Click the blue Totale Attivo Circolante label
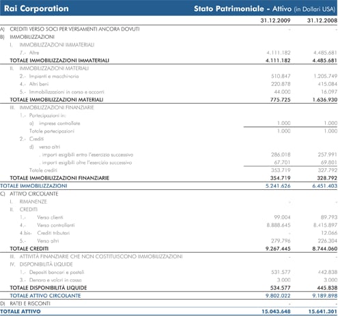Screen dimensions: 338x319 [x=45, y=296]
